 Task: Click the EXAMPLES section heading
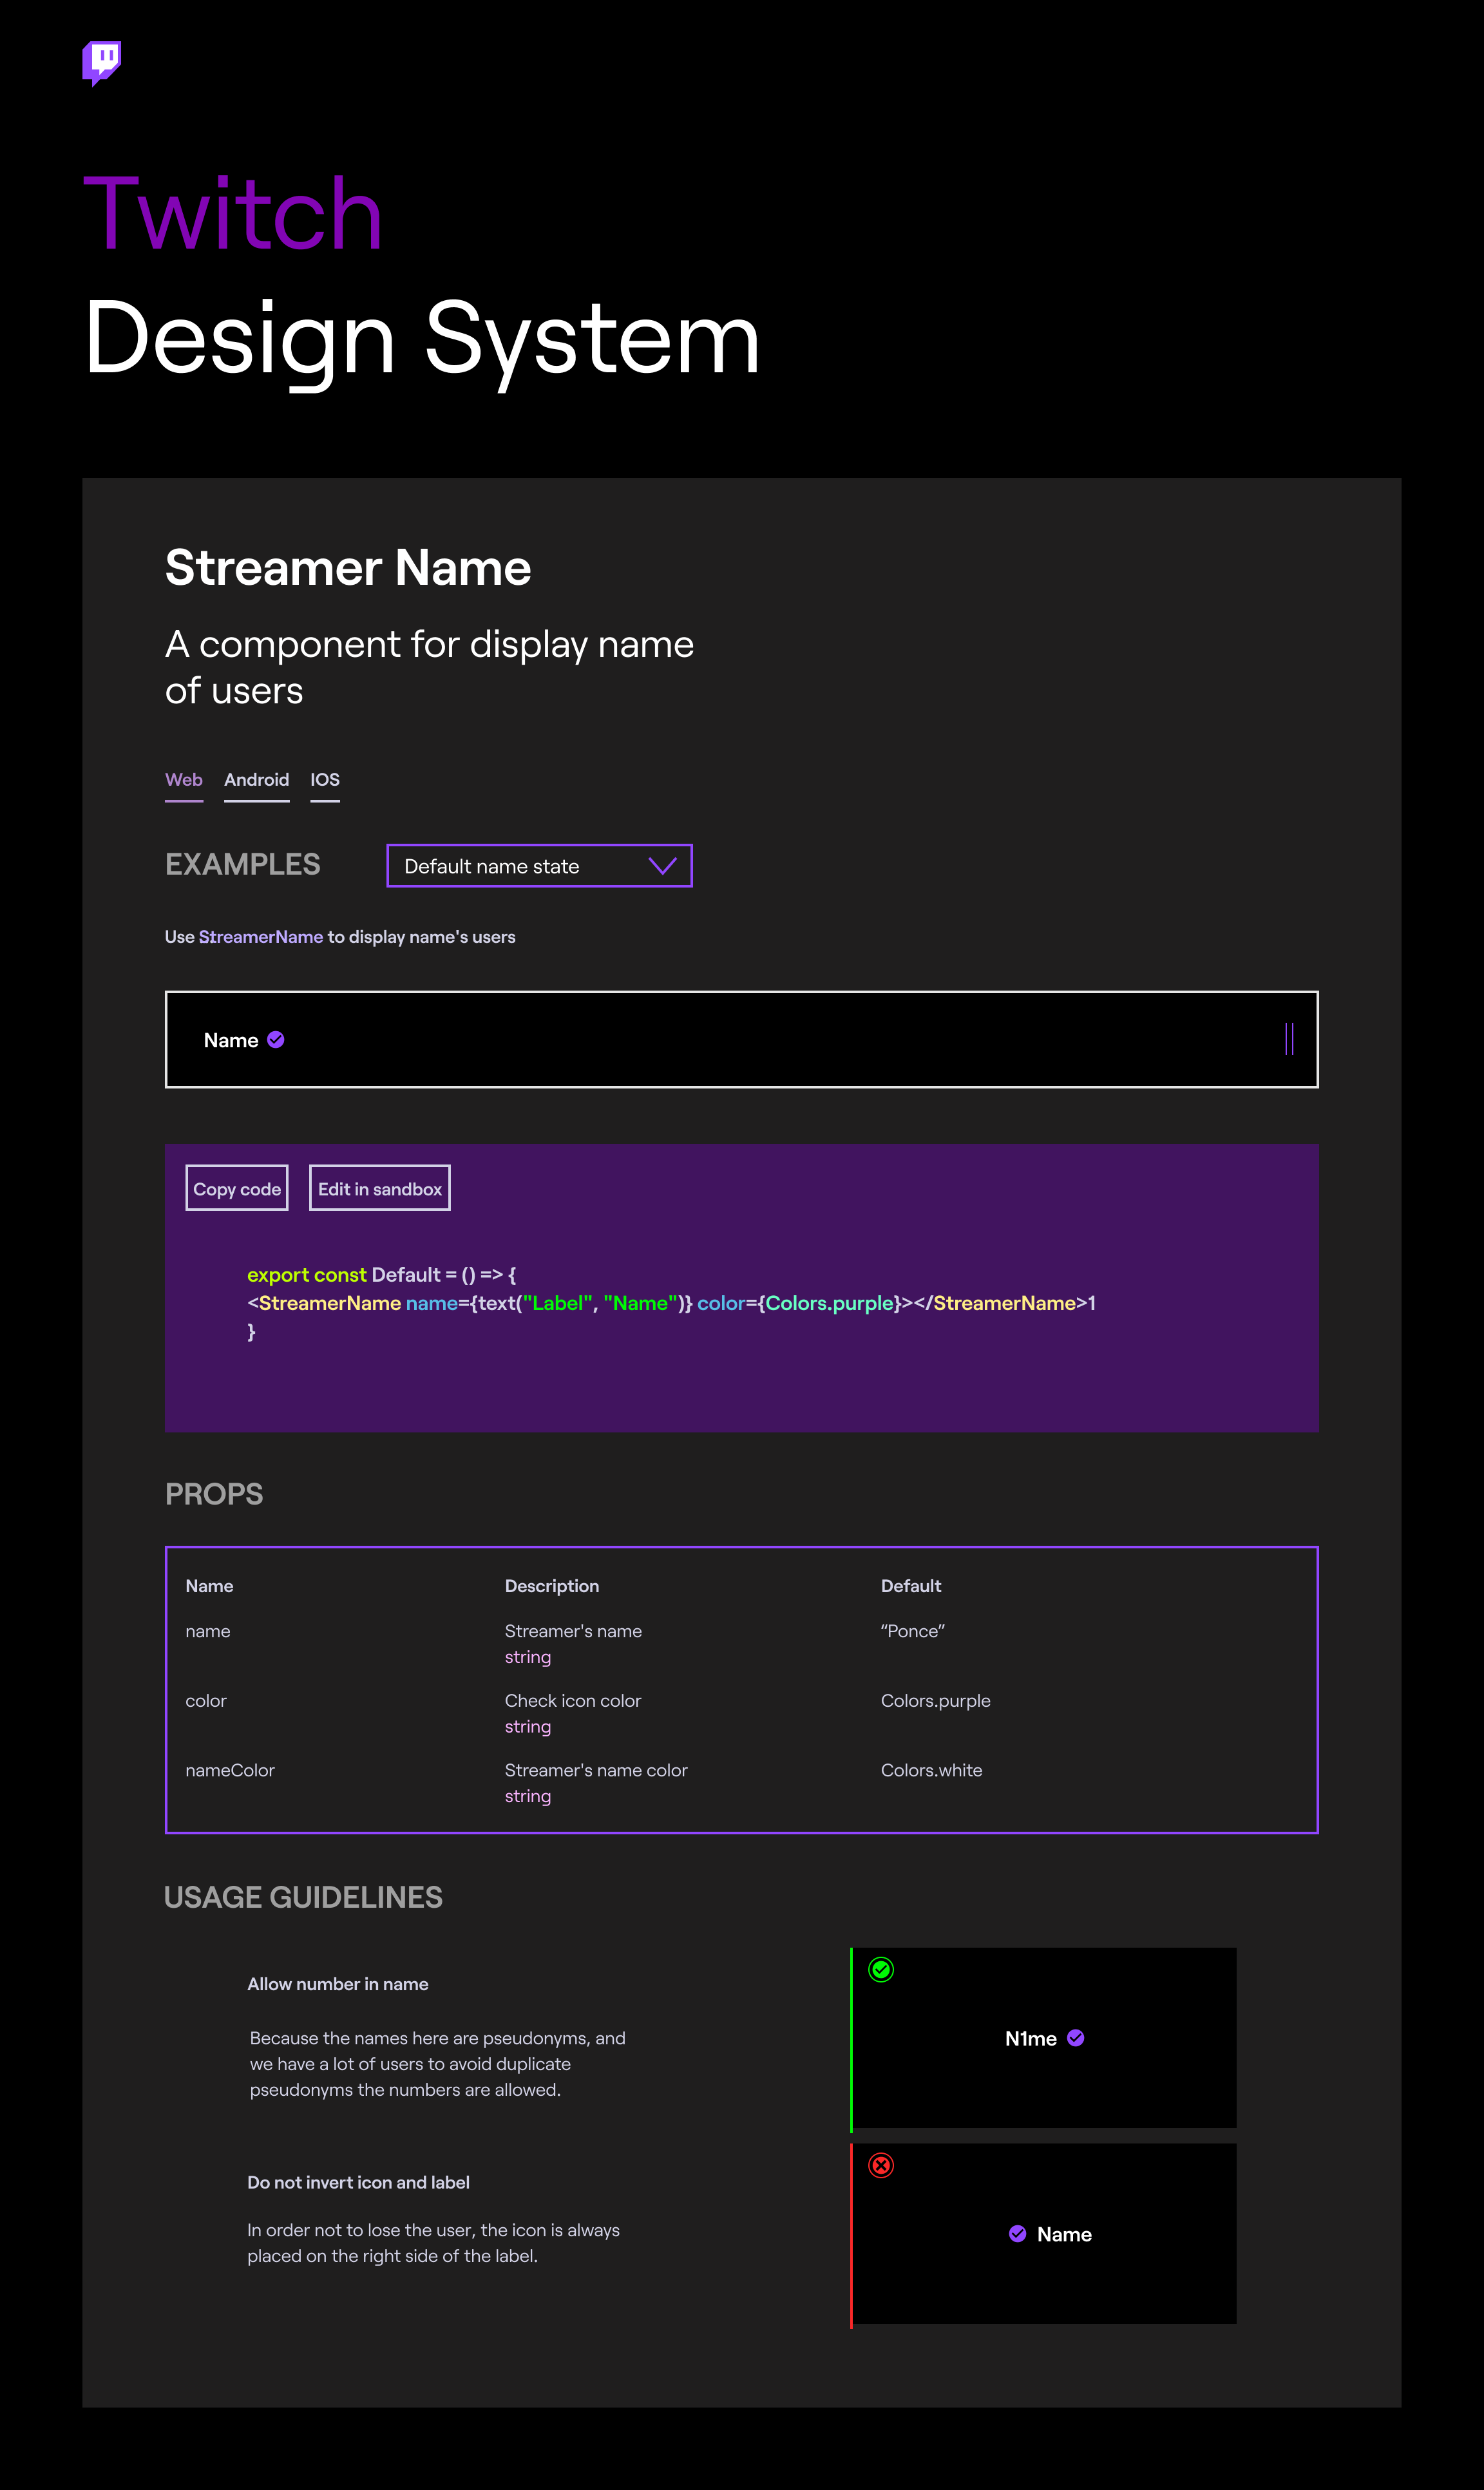(243, 865)
